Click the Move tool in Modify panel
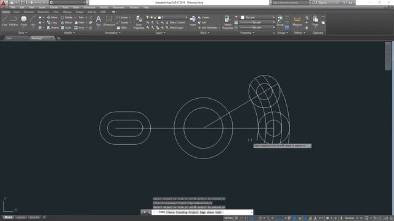This screenshot has height=221, width=394. pyautogui.click(x=52, y=17)
